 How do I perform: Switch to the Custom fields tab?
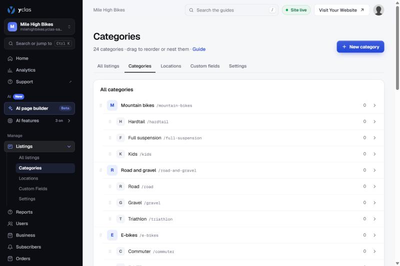click(205, 66)
